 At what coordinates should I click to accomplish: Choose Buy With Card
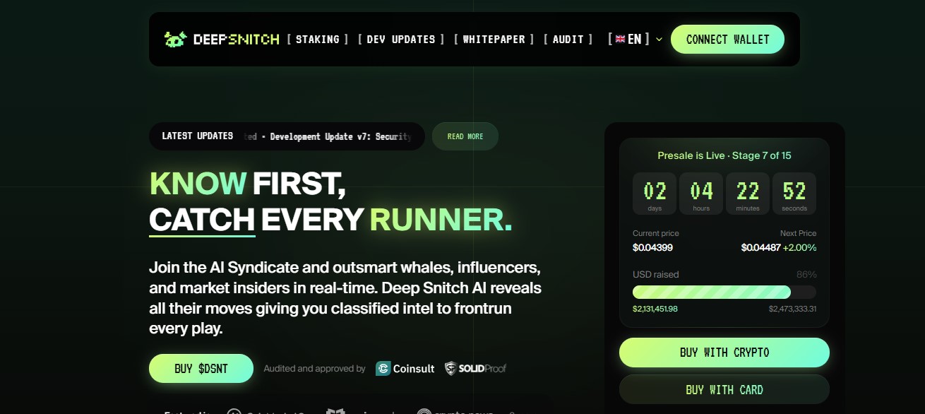tap(724, 389)
